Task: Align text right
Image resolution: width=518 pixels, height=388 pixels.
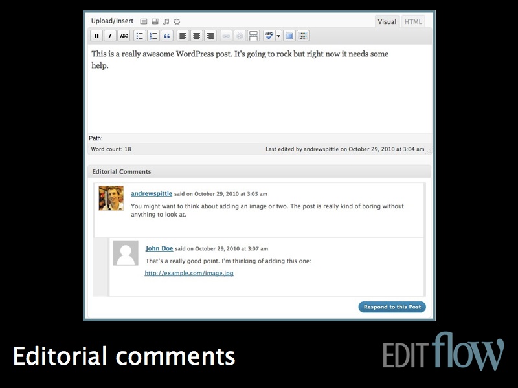Action: pyautogui.click(x=210, y=36)
